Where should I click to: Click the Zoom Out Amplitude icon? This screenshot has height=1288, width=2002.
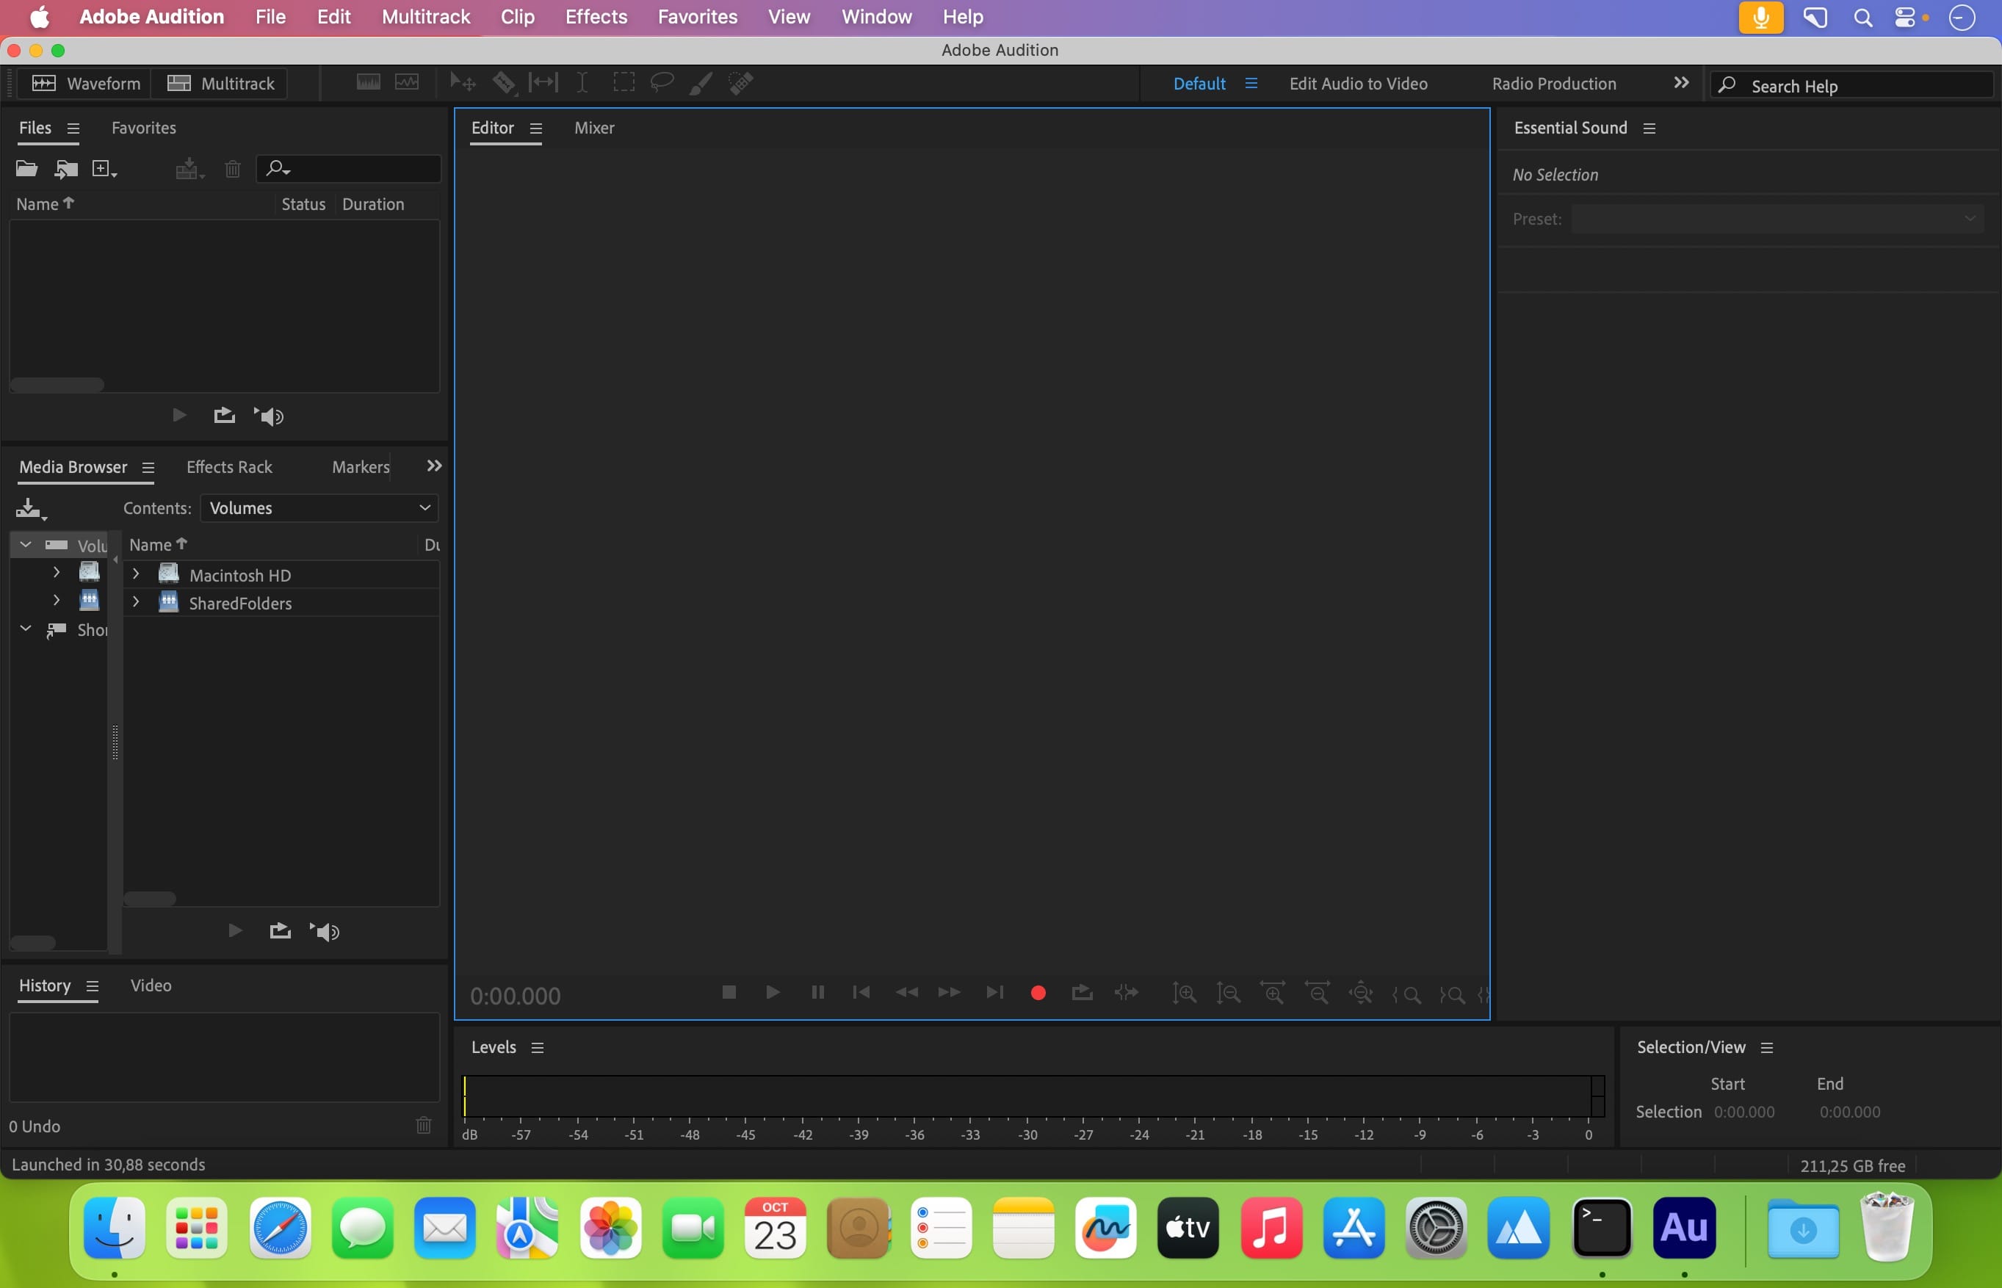point(1229,994)
